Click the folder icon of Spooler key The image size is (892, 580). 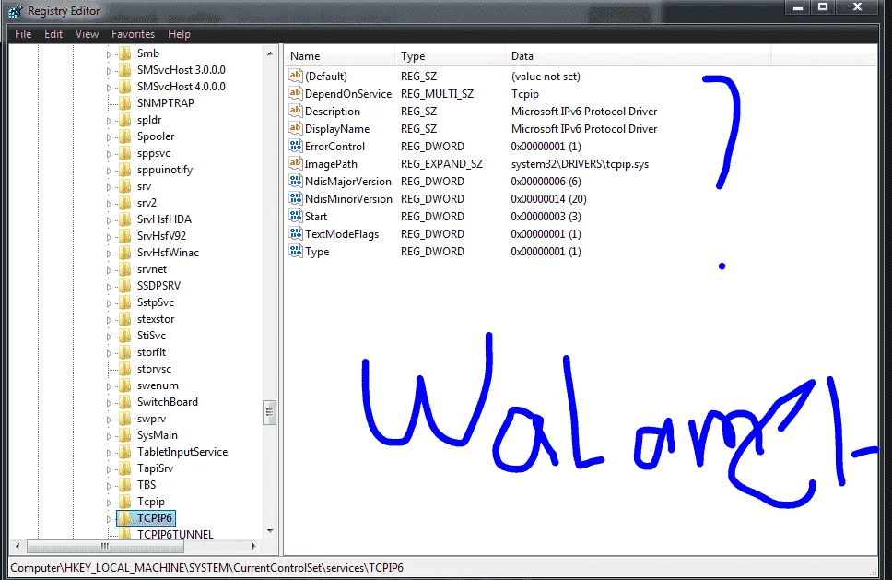pyautogui.click(x=124, y=136)
